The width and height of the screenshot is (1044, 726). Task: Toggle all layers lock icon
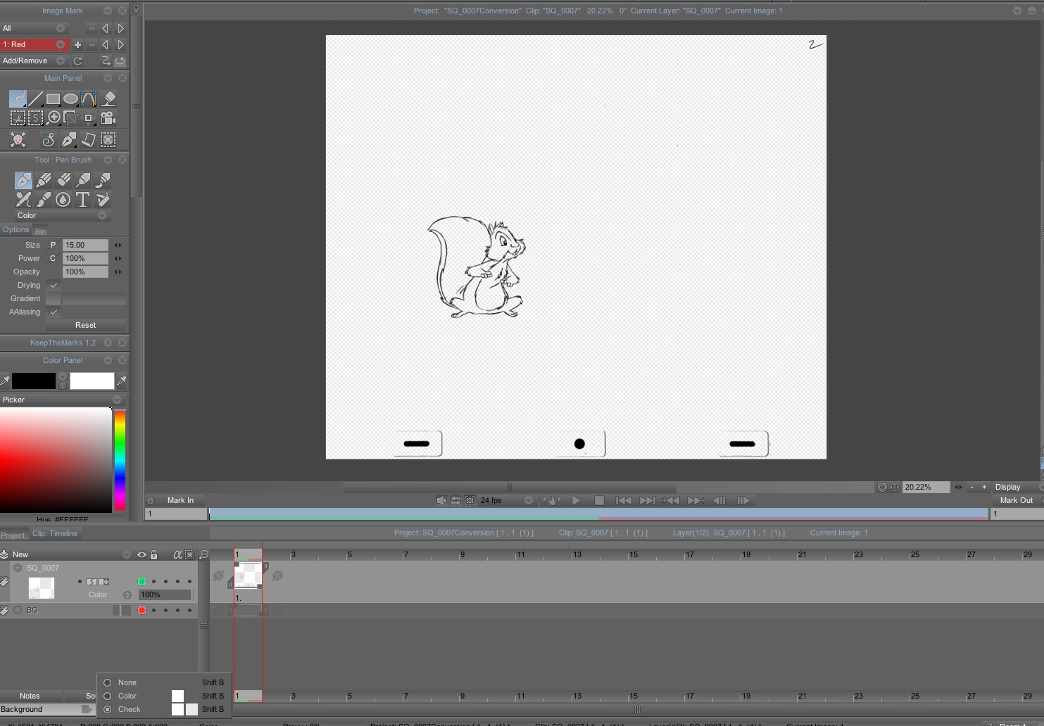pyautogui.click(x=153, y=554)
